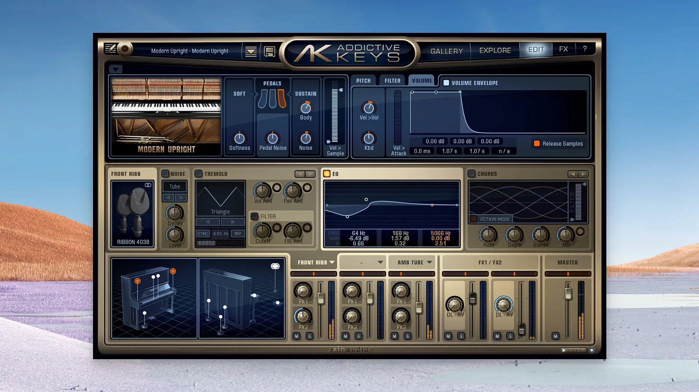Toggle Release Samples option
The image size is (699, 392).
pos(537,143)
